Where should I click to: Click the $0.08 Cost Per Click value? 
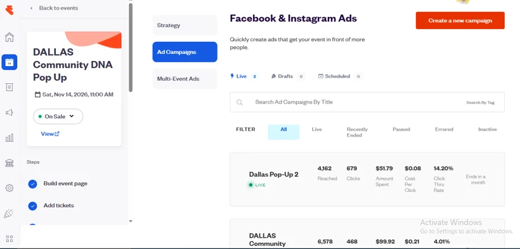(x=413, y=169)
